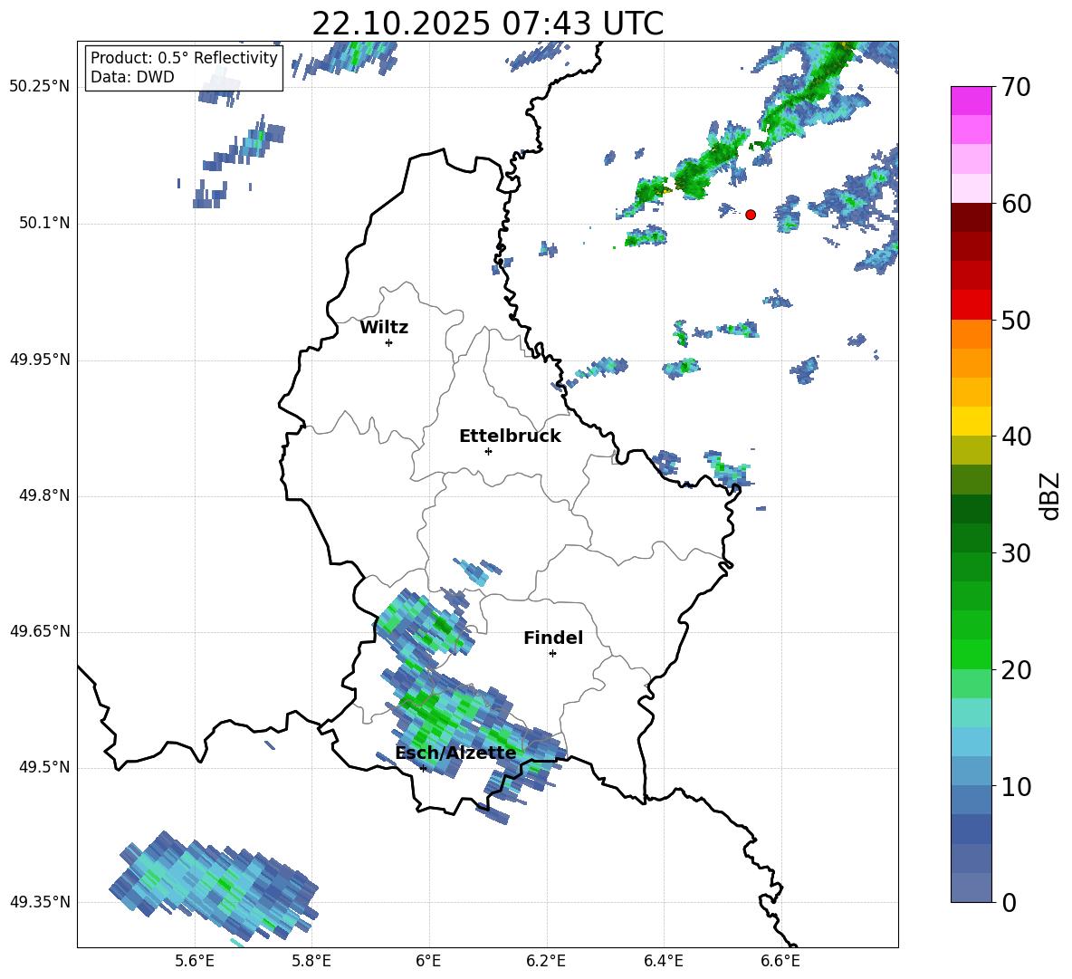Click the 40 label on colorbar

(x=1016, y=437)
